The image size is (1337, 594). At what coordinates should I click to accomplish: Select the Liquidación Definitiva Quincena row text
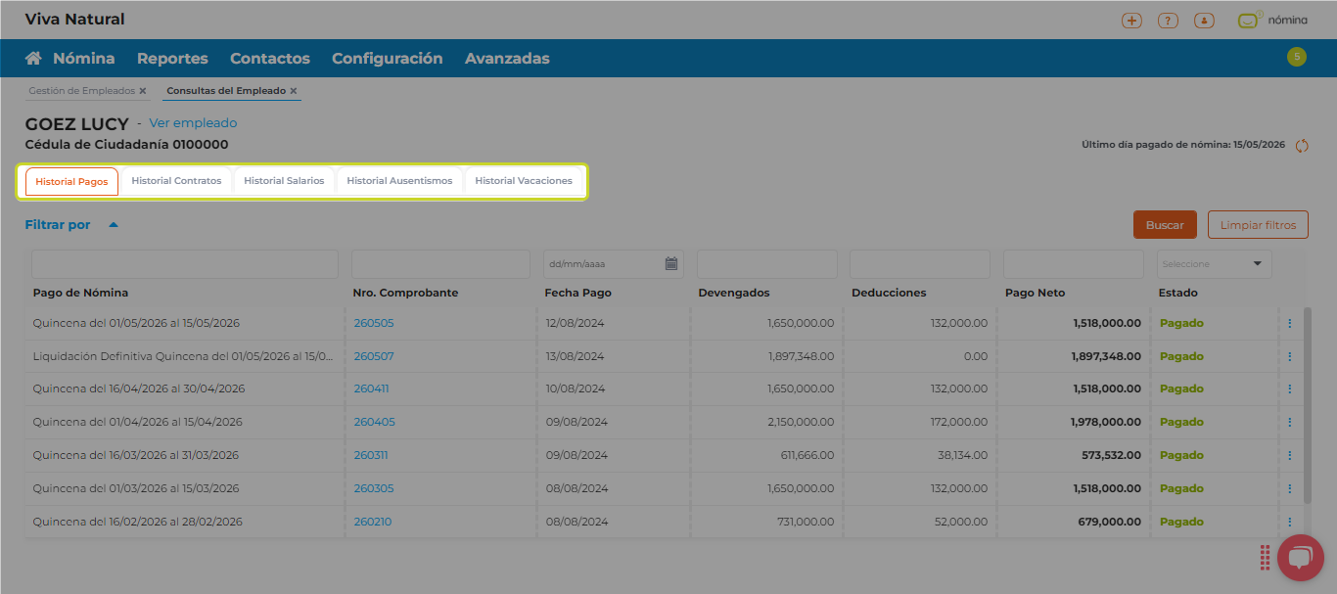tap(183, 356)
